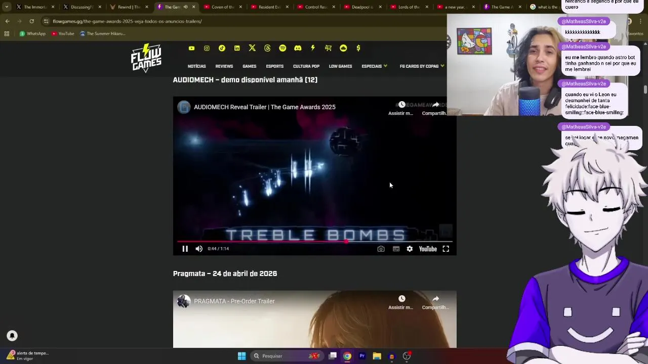This screenshot has width=648, height=364.
Task: Switch to the Rewind tab
Action: click(129, 7)
